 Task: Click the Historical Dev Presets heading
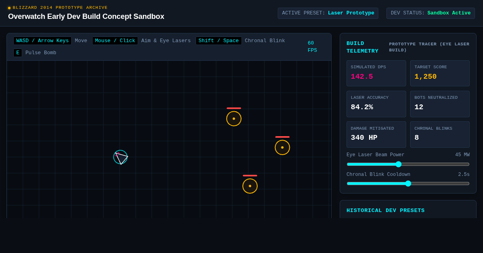pos(386,210)
